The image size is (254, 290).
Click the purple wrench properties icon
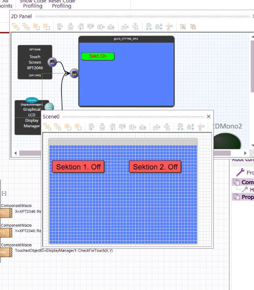pos(240,172)
